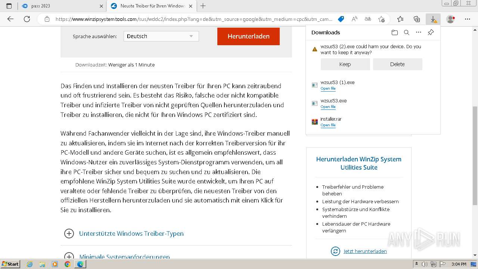Expand 'Unterstützte Windows Treiber-Typen' section
The width and height of the screenshot is (478, 269).
coord(131,234)
